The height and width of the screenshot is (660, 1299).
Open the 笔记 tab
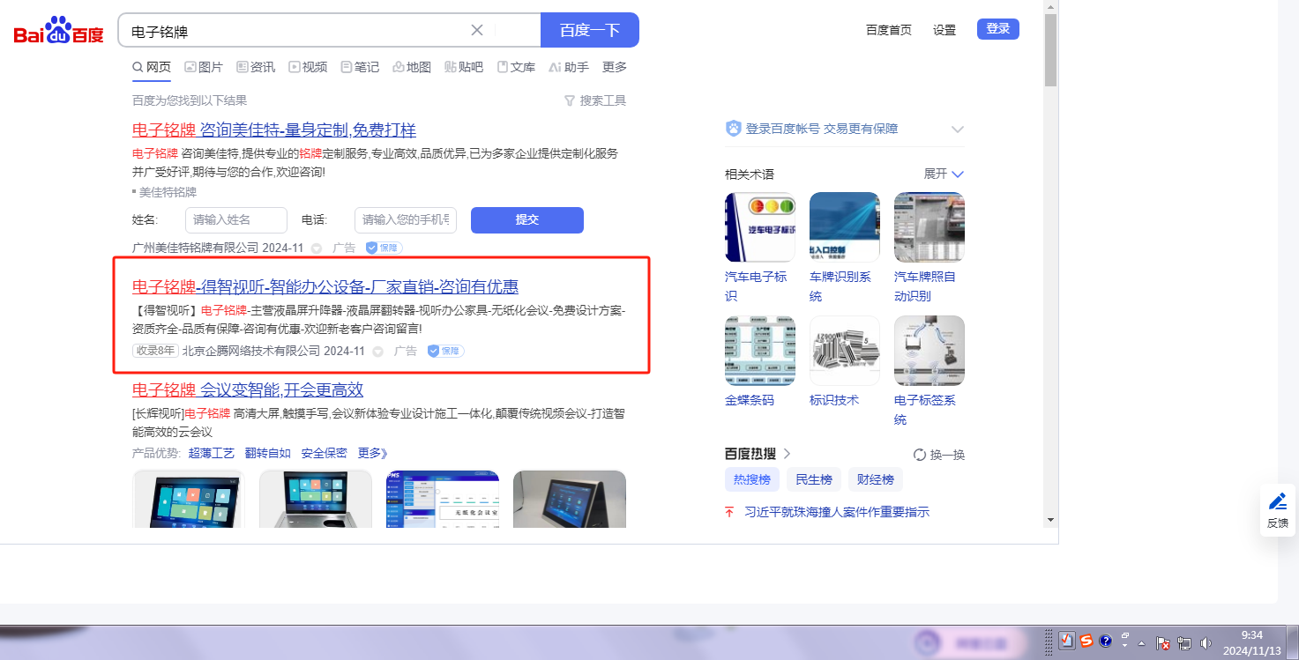point(360,67)
